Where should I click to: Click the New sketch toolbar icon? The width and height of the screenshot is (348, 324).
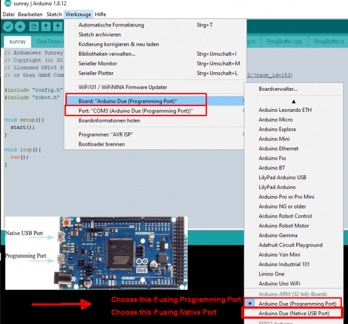tap(34, 27)
